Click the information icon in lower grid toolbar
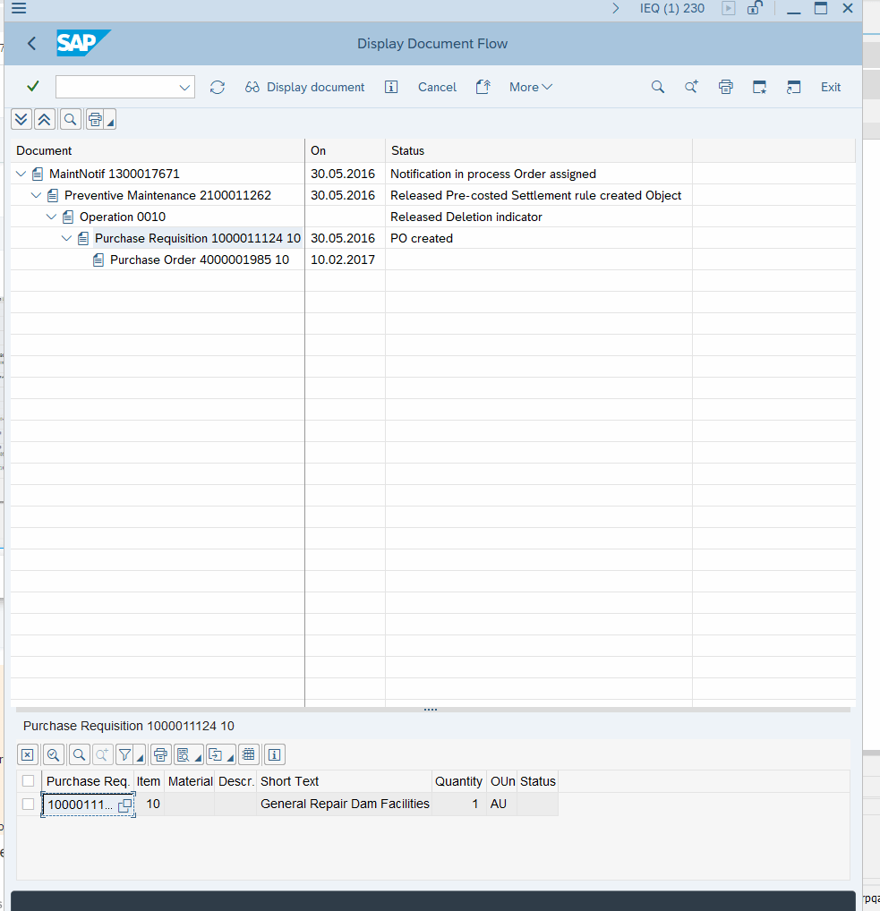Viewport: 880px width, 911px height. coord(274,754)
